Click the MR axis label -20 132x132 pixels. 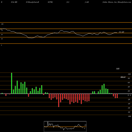pos(129,100)
